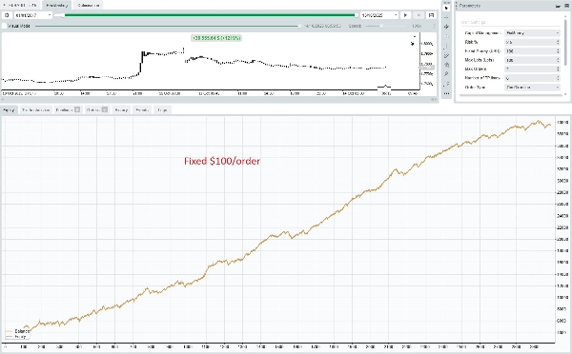Click the save report icon next to stop

pos(431,15)
